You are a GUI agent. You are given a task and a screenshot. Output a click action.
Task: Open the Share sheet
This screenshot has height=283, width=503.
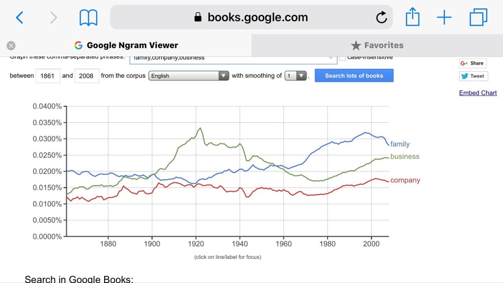coord(412,17)
